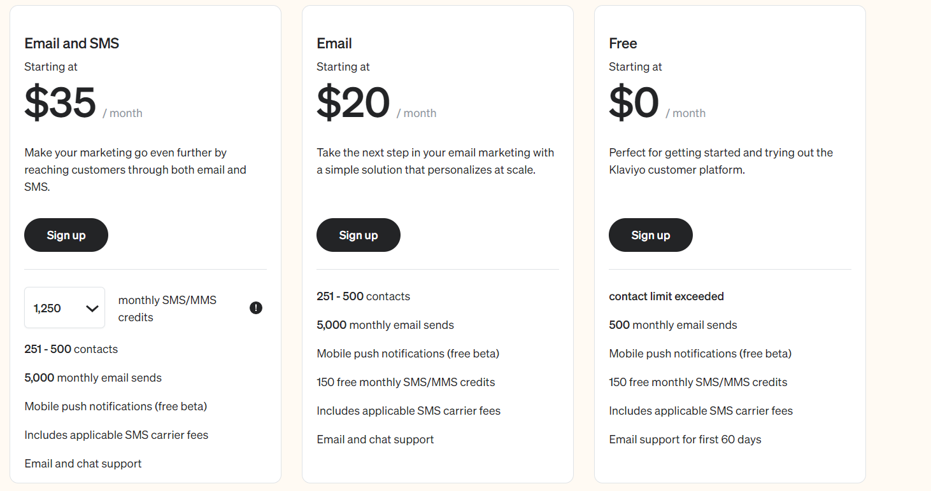Click "500 monthly email sends" in Free plan
931x491 pixels.
pyautogui.click(x=673, y=325)
